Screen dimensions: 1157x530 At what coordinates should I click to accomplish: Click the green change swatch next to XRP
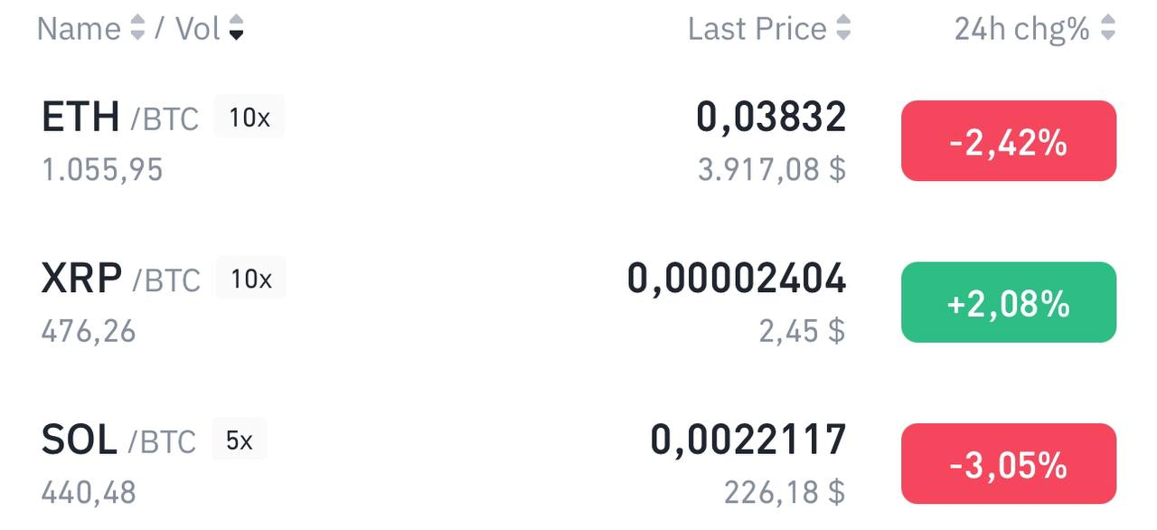click(1008, 302)
